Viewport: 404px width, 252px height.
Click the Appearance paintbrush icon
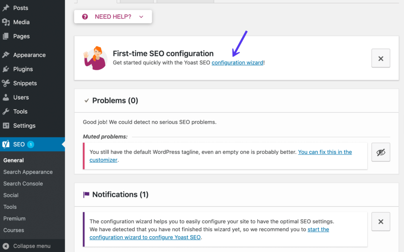(6, 55)
